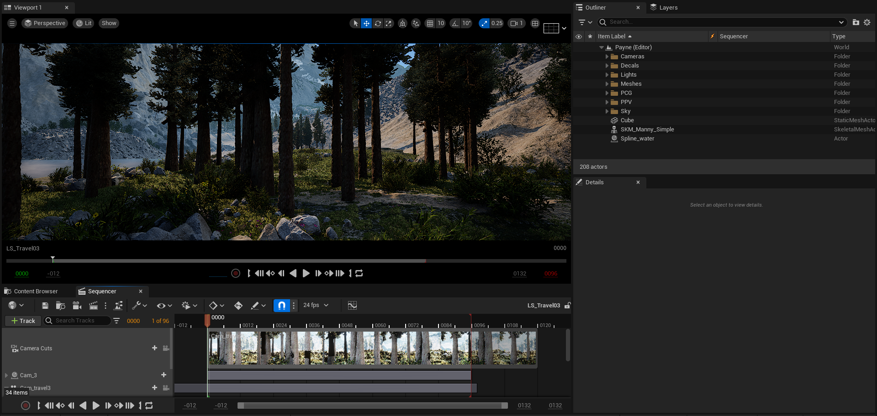Click the viewport record button
Screen dimensions: 877x416
(x=236, y=273)
